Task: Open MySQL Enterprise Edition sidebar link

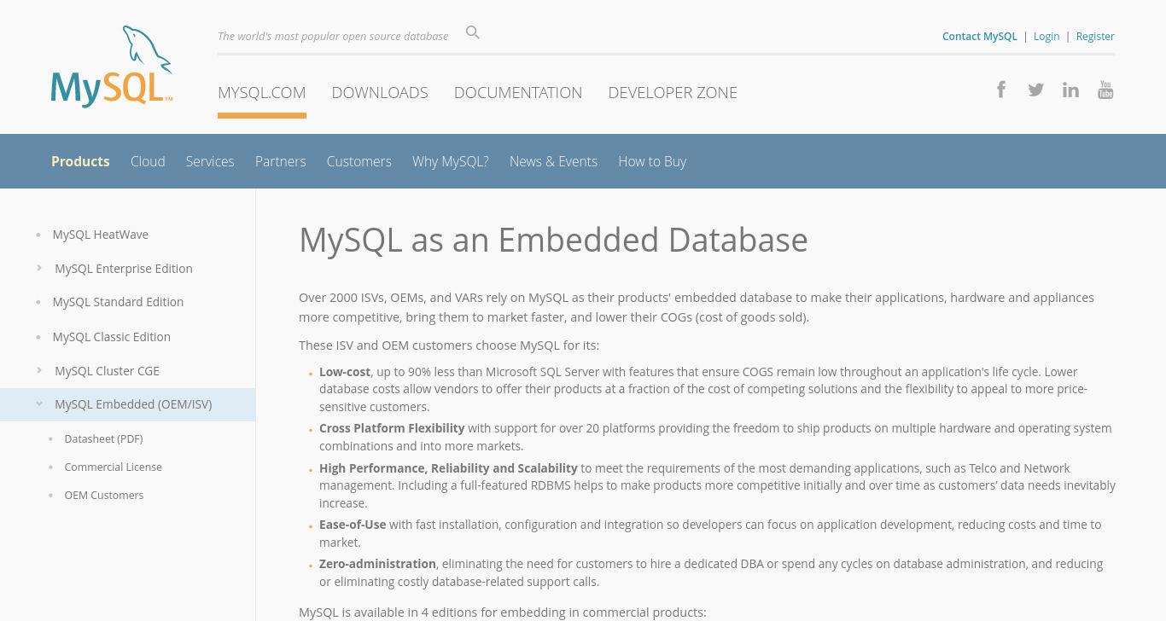Action: click(124, 268)
